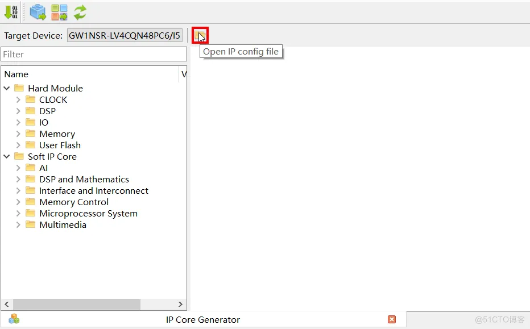Select the Memory tree item

57,134
